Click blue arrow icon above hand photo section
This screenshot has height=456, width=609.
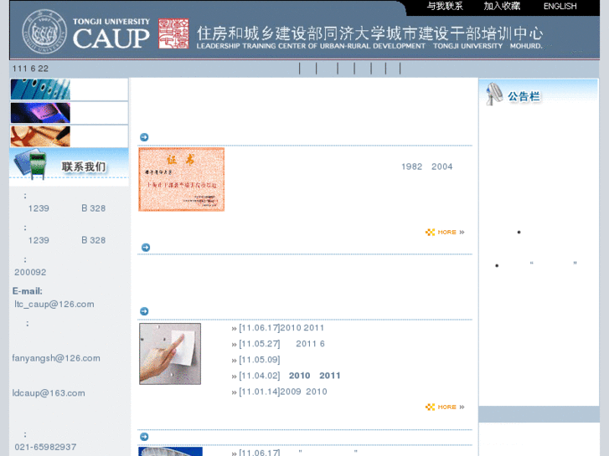pyautogui.click(x=144, y=311)
